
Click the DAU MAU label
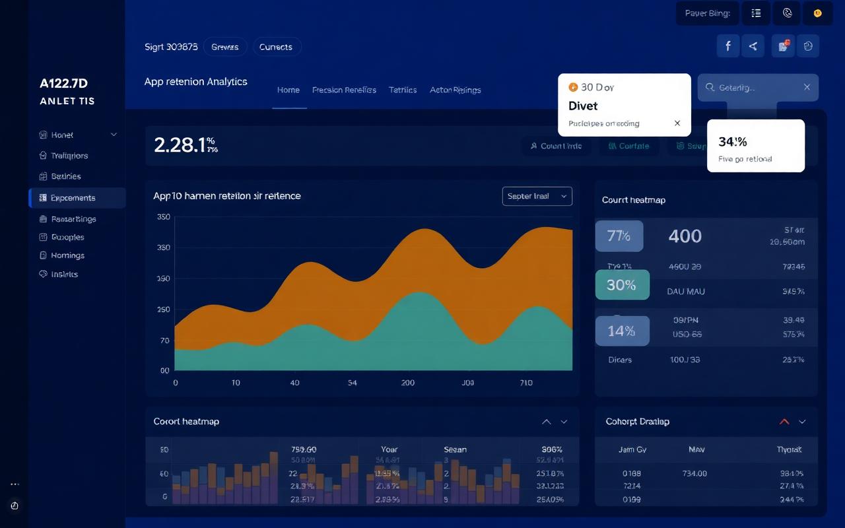(x=687, y=291)
